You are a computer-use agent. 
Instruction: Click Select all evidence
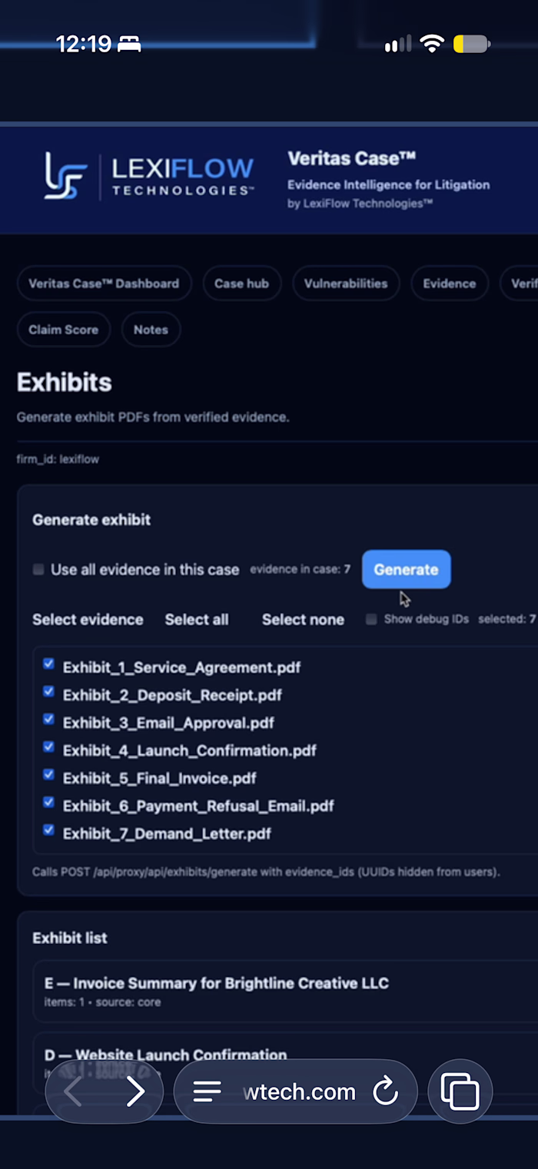point(197,619)
